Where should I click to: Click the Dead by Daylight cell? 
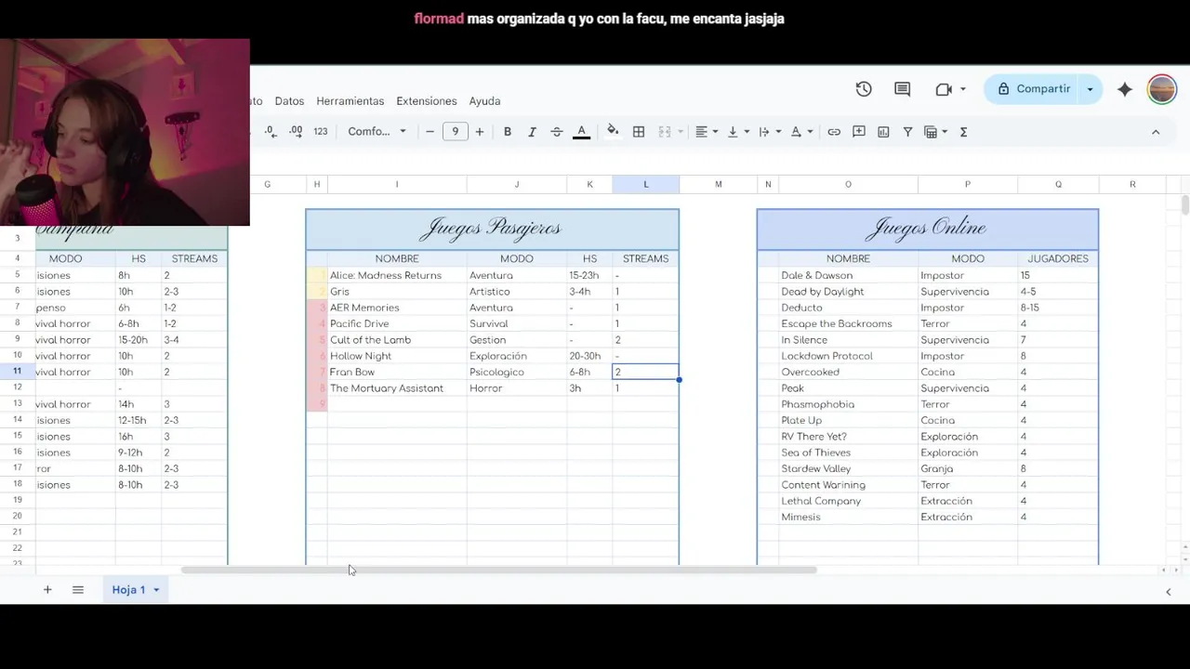[x=848, y=292]
